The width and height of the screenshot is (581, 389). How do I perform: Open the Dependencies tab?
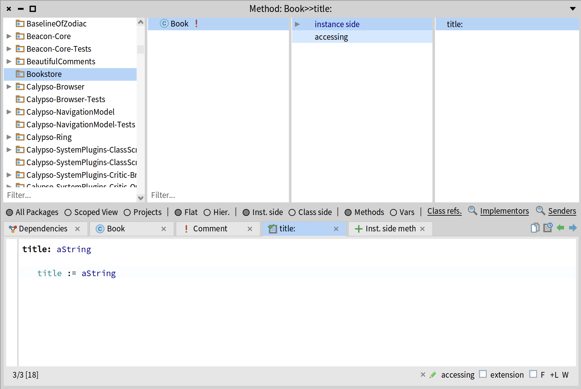tap(43, 229)
